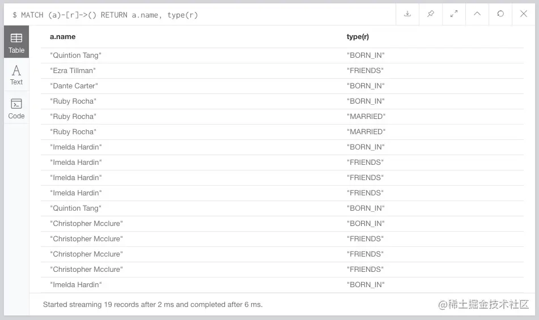Click the a.name column header

63,37
